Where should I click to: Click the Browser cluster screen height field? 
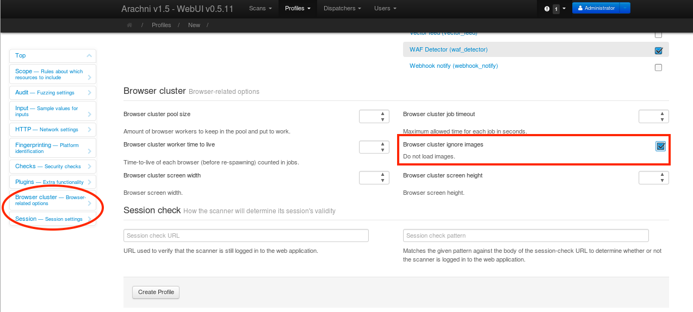tap(653, 177)
